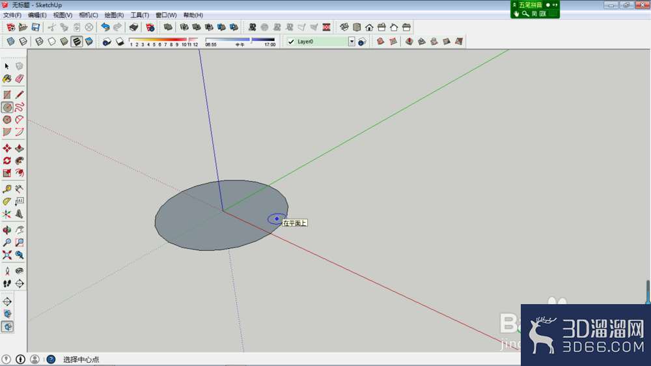Click the Cut scissors icon

(51, 27)
